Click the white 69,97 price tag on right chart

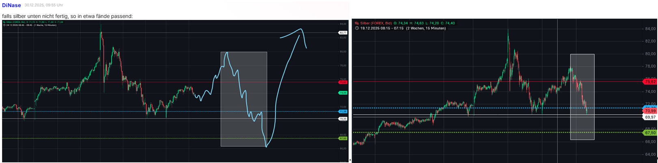[650, 117]
